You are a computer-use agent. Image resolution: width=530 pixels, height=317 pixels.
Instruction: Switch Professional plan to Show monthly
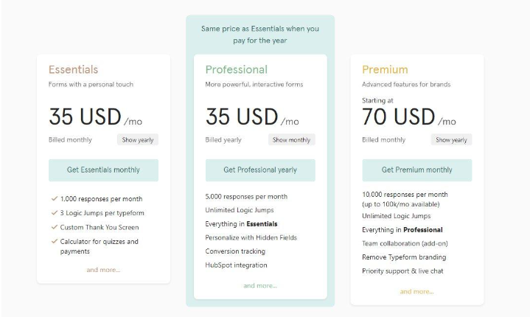291,139
